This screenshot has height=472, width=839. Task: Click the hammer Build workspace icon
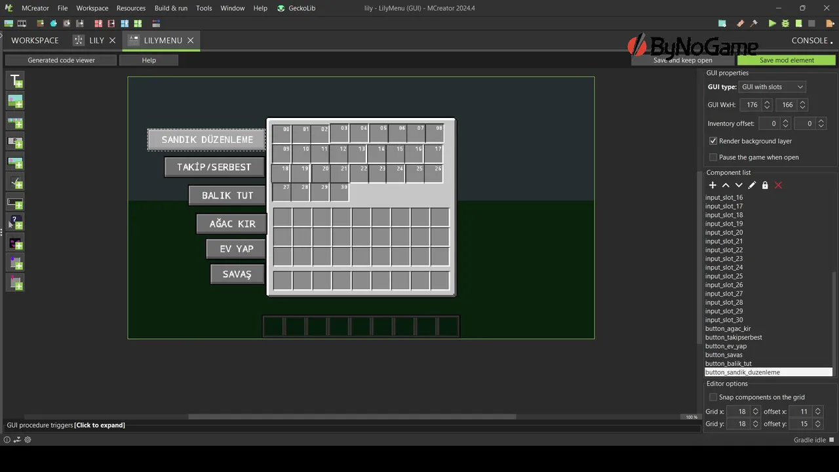point(754,24)
